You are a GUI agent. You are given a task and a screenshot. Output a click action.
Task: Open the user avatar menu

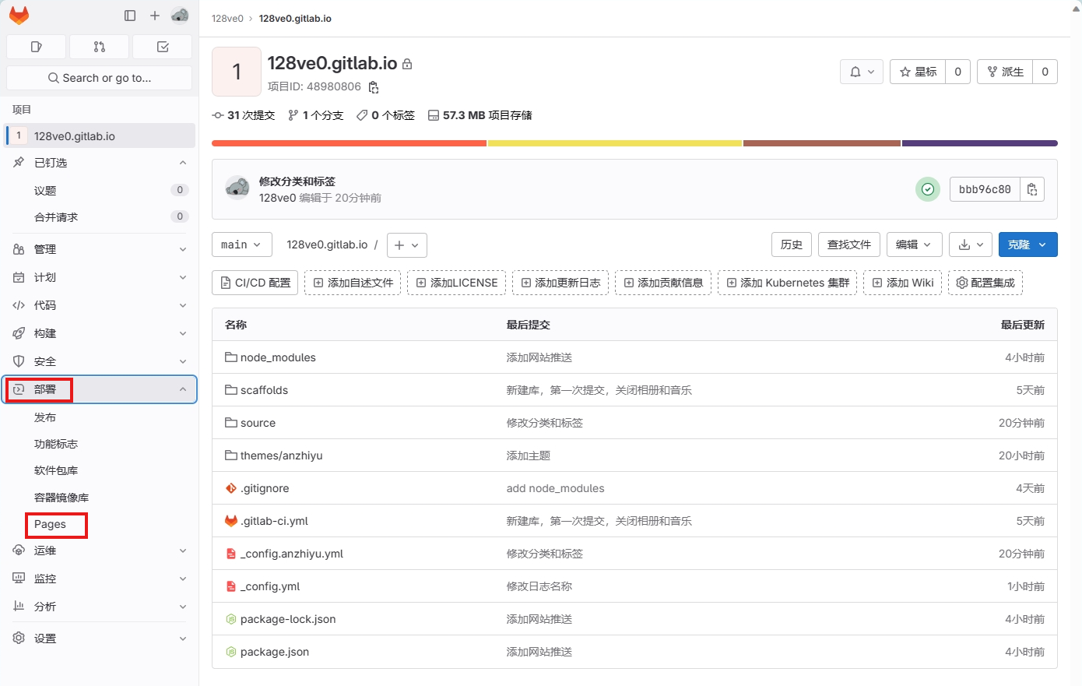pos(180,16)
